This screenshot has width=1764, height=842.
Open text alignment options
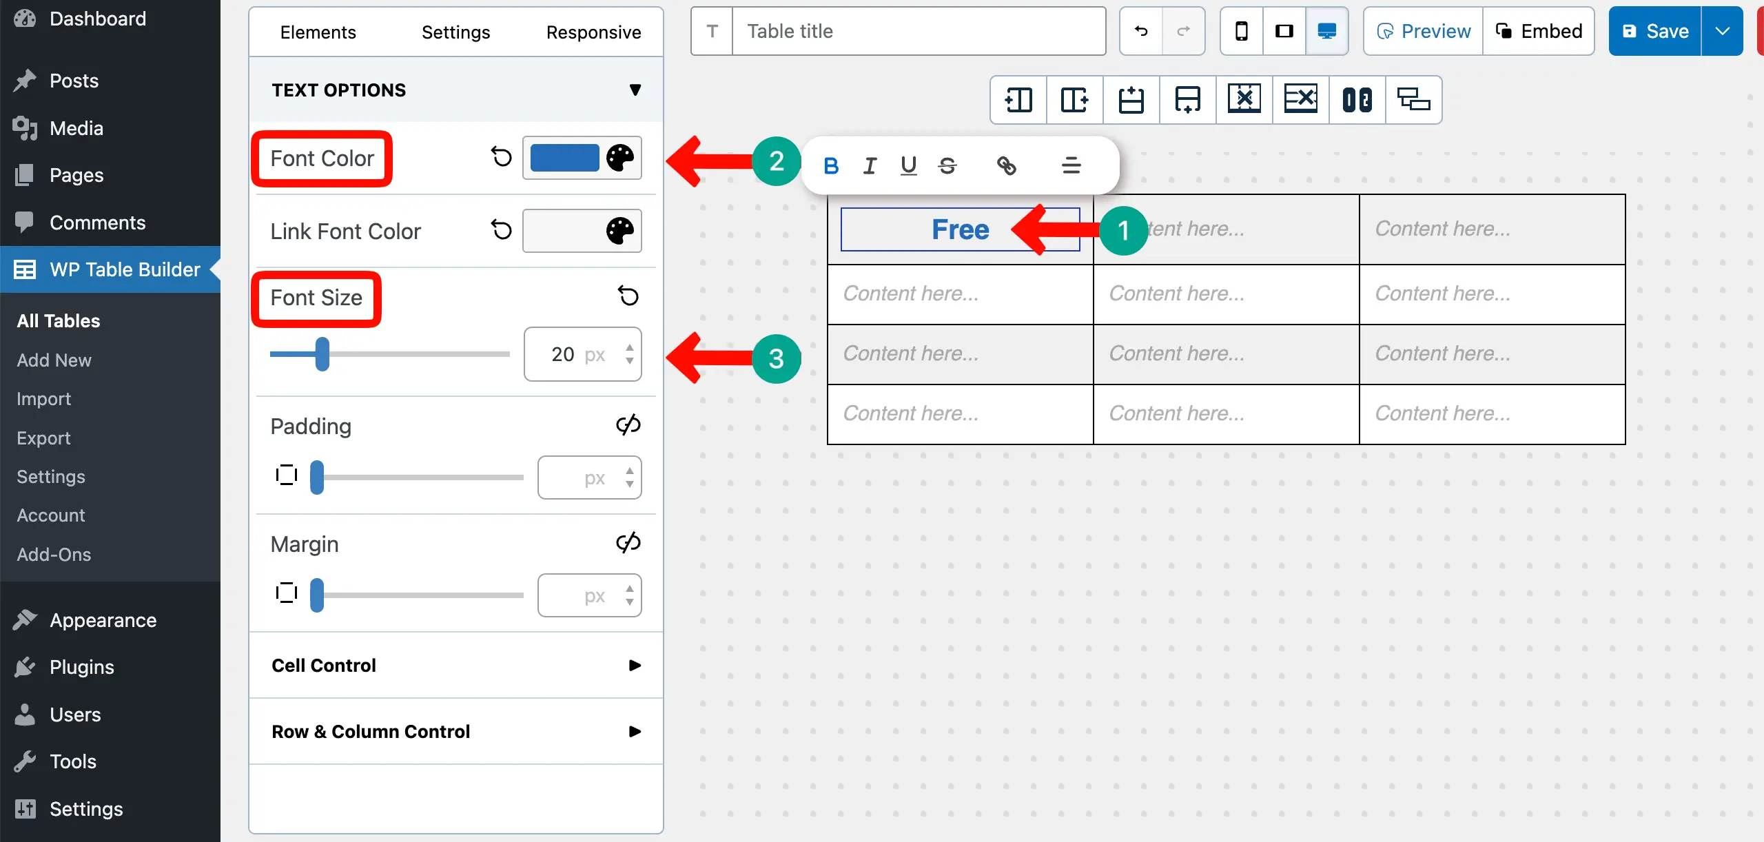pos(1071,165)
